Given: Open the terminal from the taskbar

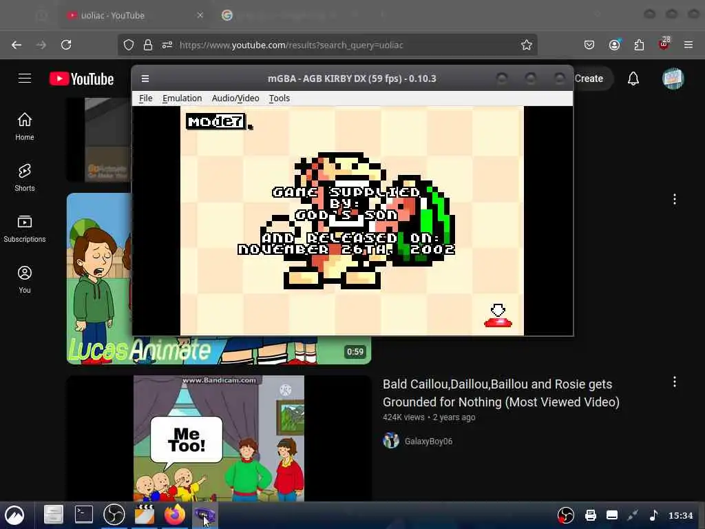Looking at the screenshot, I should click(x=83, y=515).
